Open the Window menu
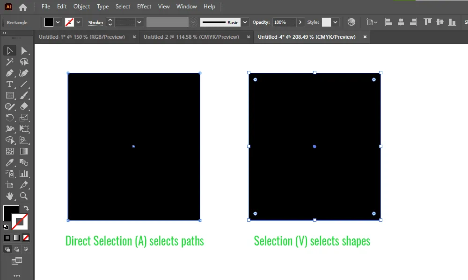 [x=187, y=6]
